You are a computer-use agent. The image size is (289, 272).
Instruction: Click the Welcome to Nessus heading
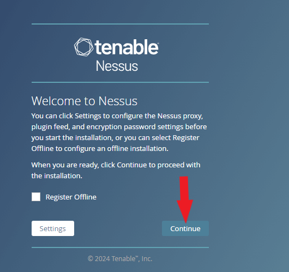[x=85, y=101]
